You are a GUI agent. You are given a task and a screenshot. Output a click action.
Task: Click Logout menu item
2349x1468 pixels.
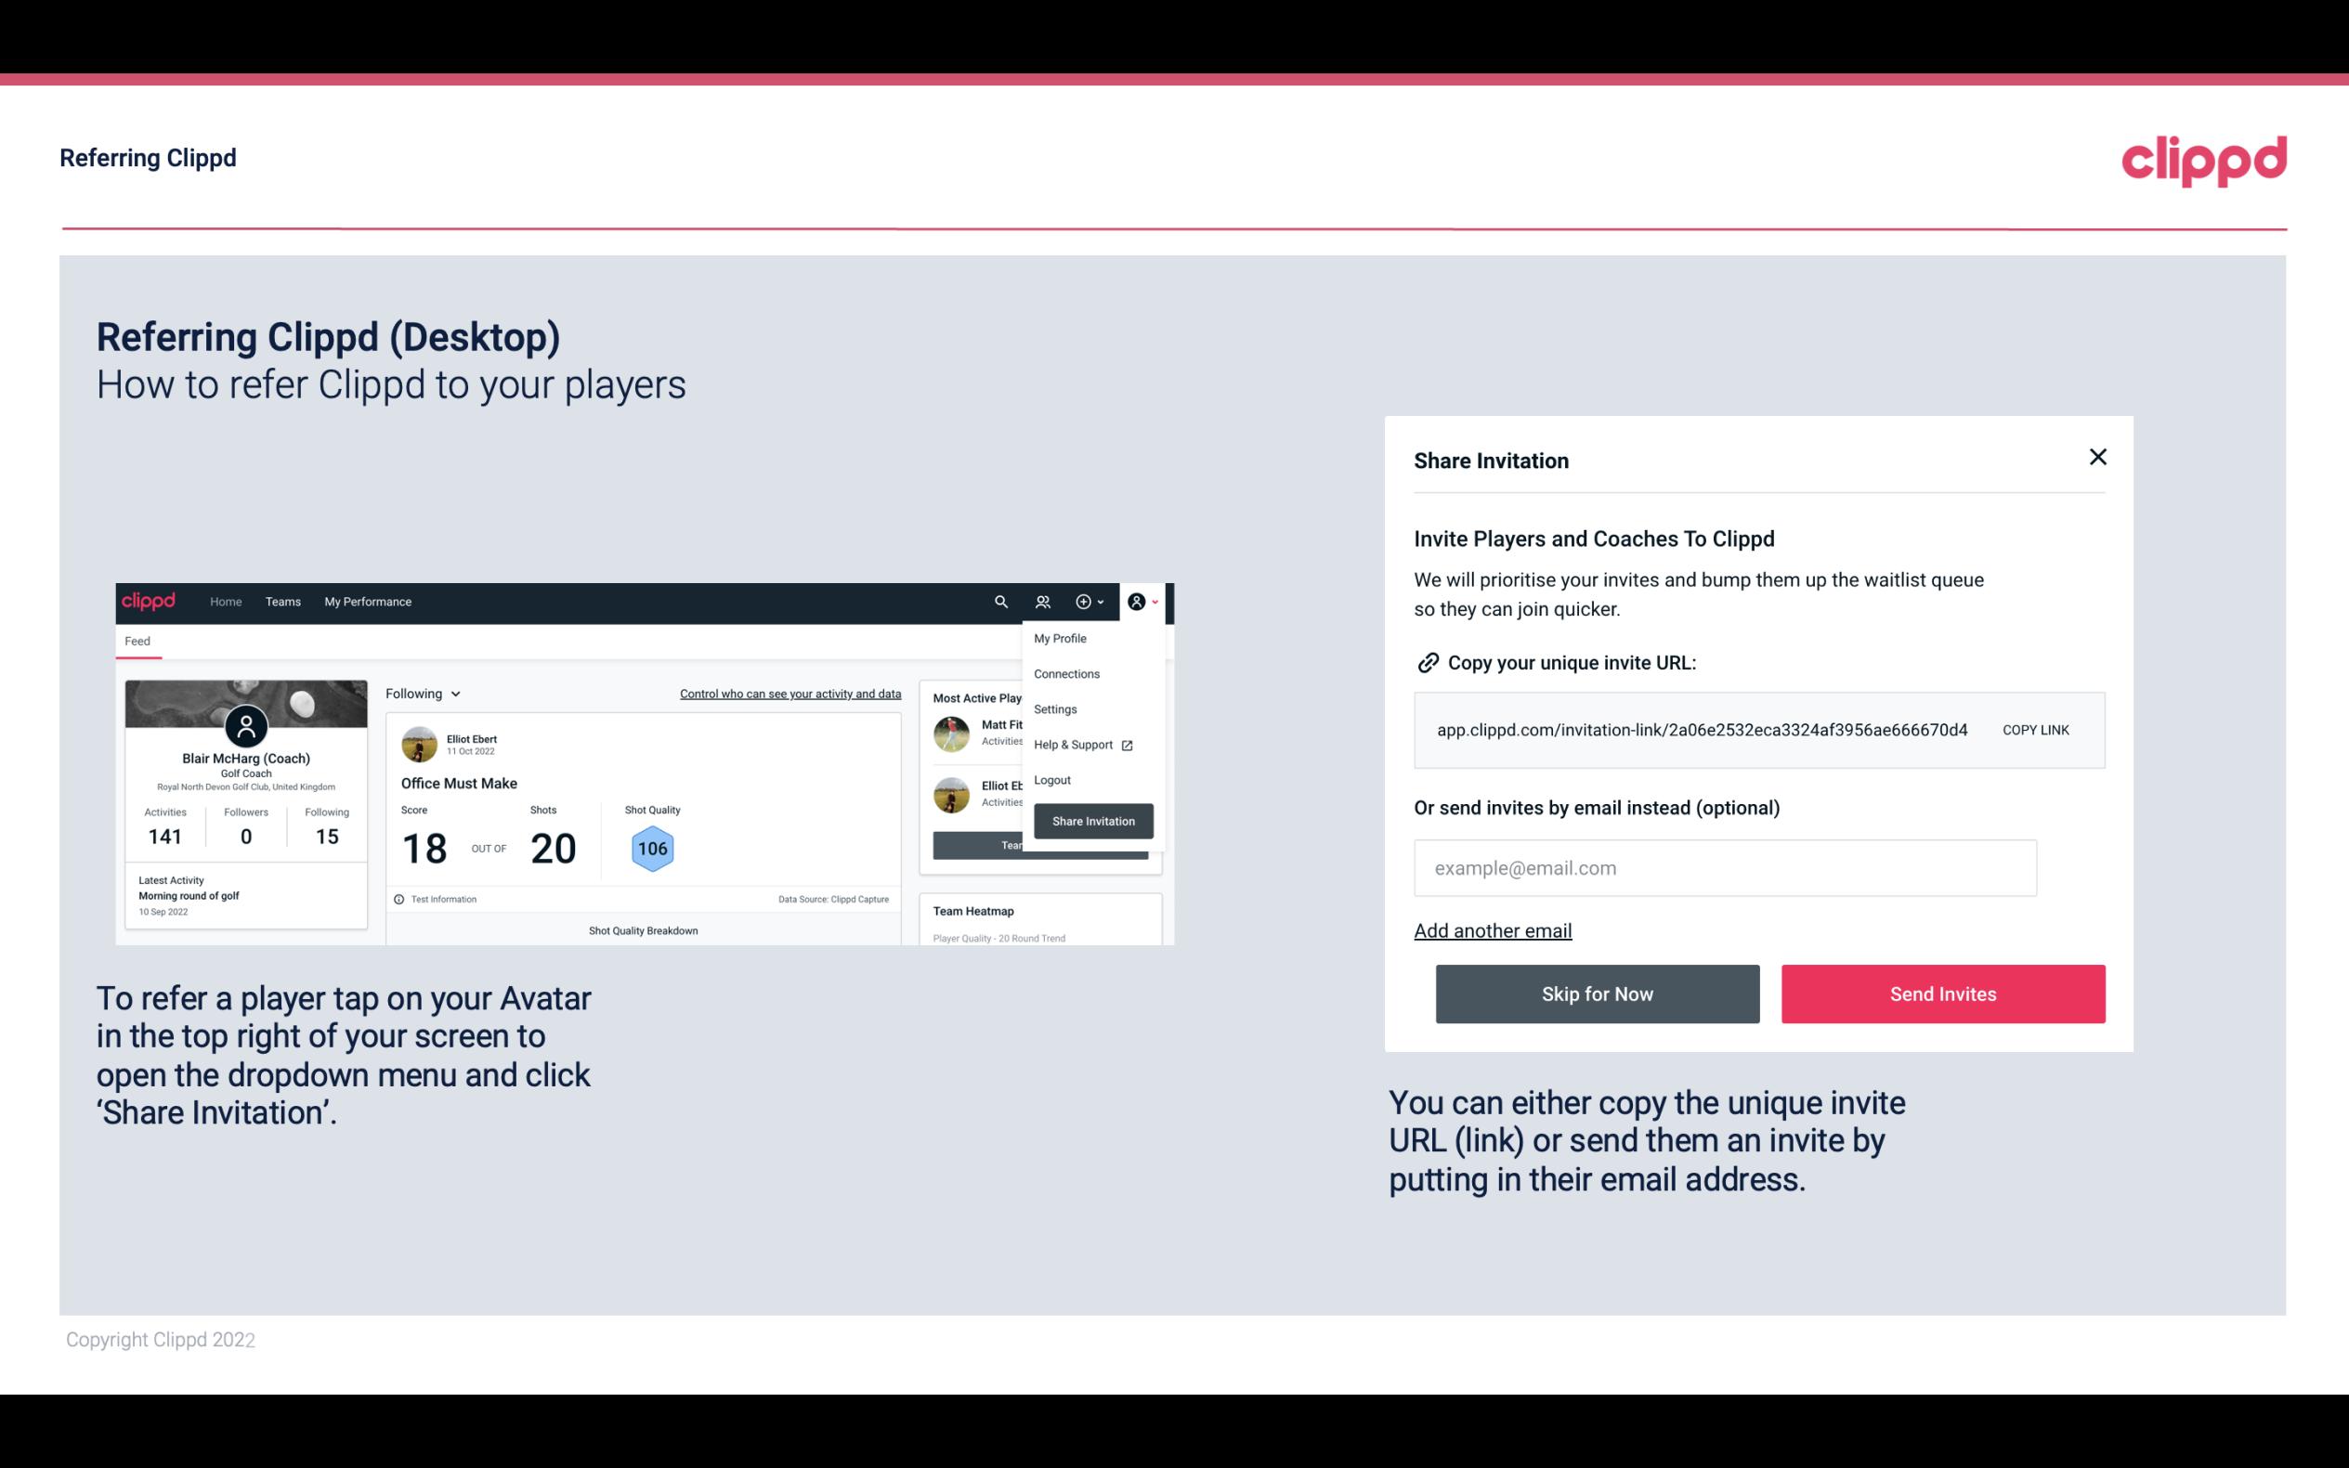[1051, 780]
